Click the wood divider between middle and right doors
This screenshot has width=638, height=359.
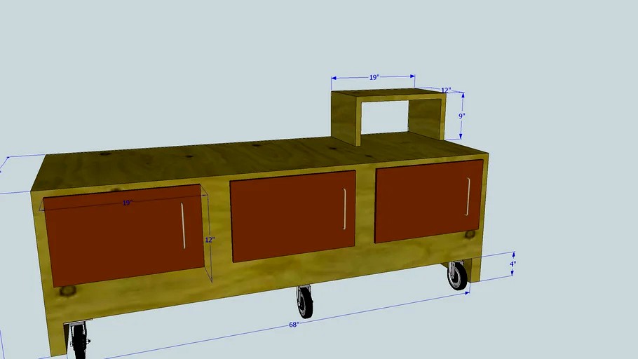tap(365, 208)
